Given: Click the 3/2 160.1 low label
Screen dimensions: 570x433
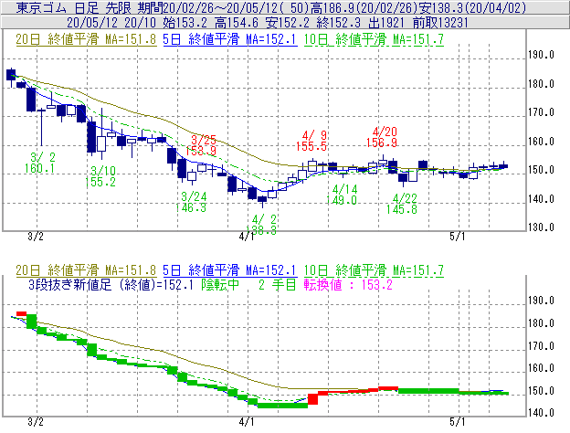Looking at the screenshot, I should pos(40,163).
